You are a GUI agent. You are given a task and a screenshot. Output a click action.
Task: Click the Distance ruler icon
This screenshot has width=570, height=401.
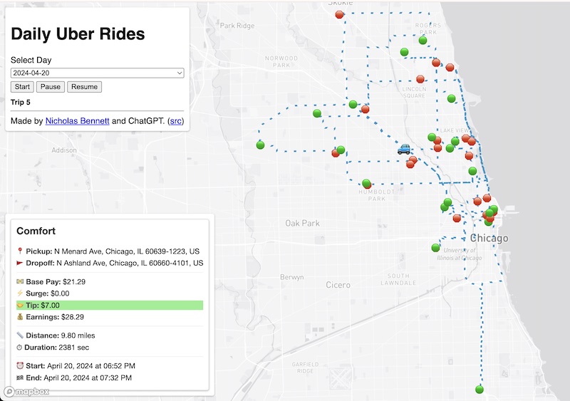[20, 335]
